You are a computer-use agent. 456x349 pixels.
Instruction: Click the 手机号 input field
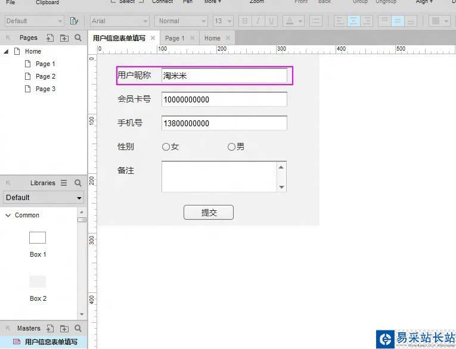coord(224,123)
